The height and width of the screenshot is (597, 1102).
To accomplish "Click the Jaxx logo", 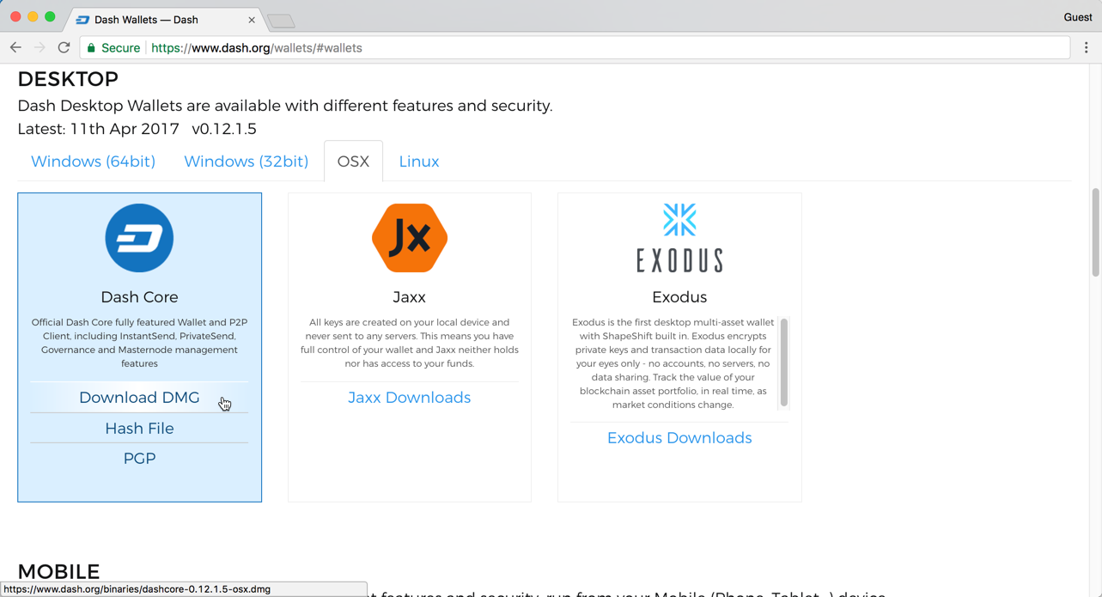I will coord(410,238).
